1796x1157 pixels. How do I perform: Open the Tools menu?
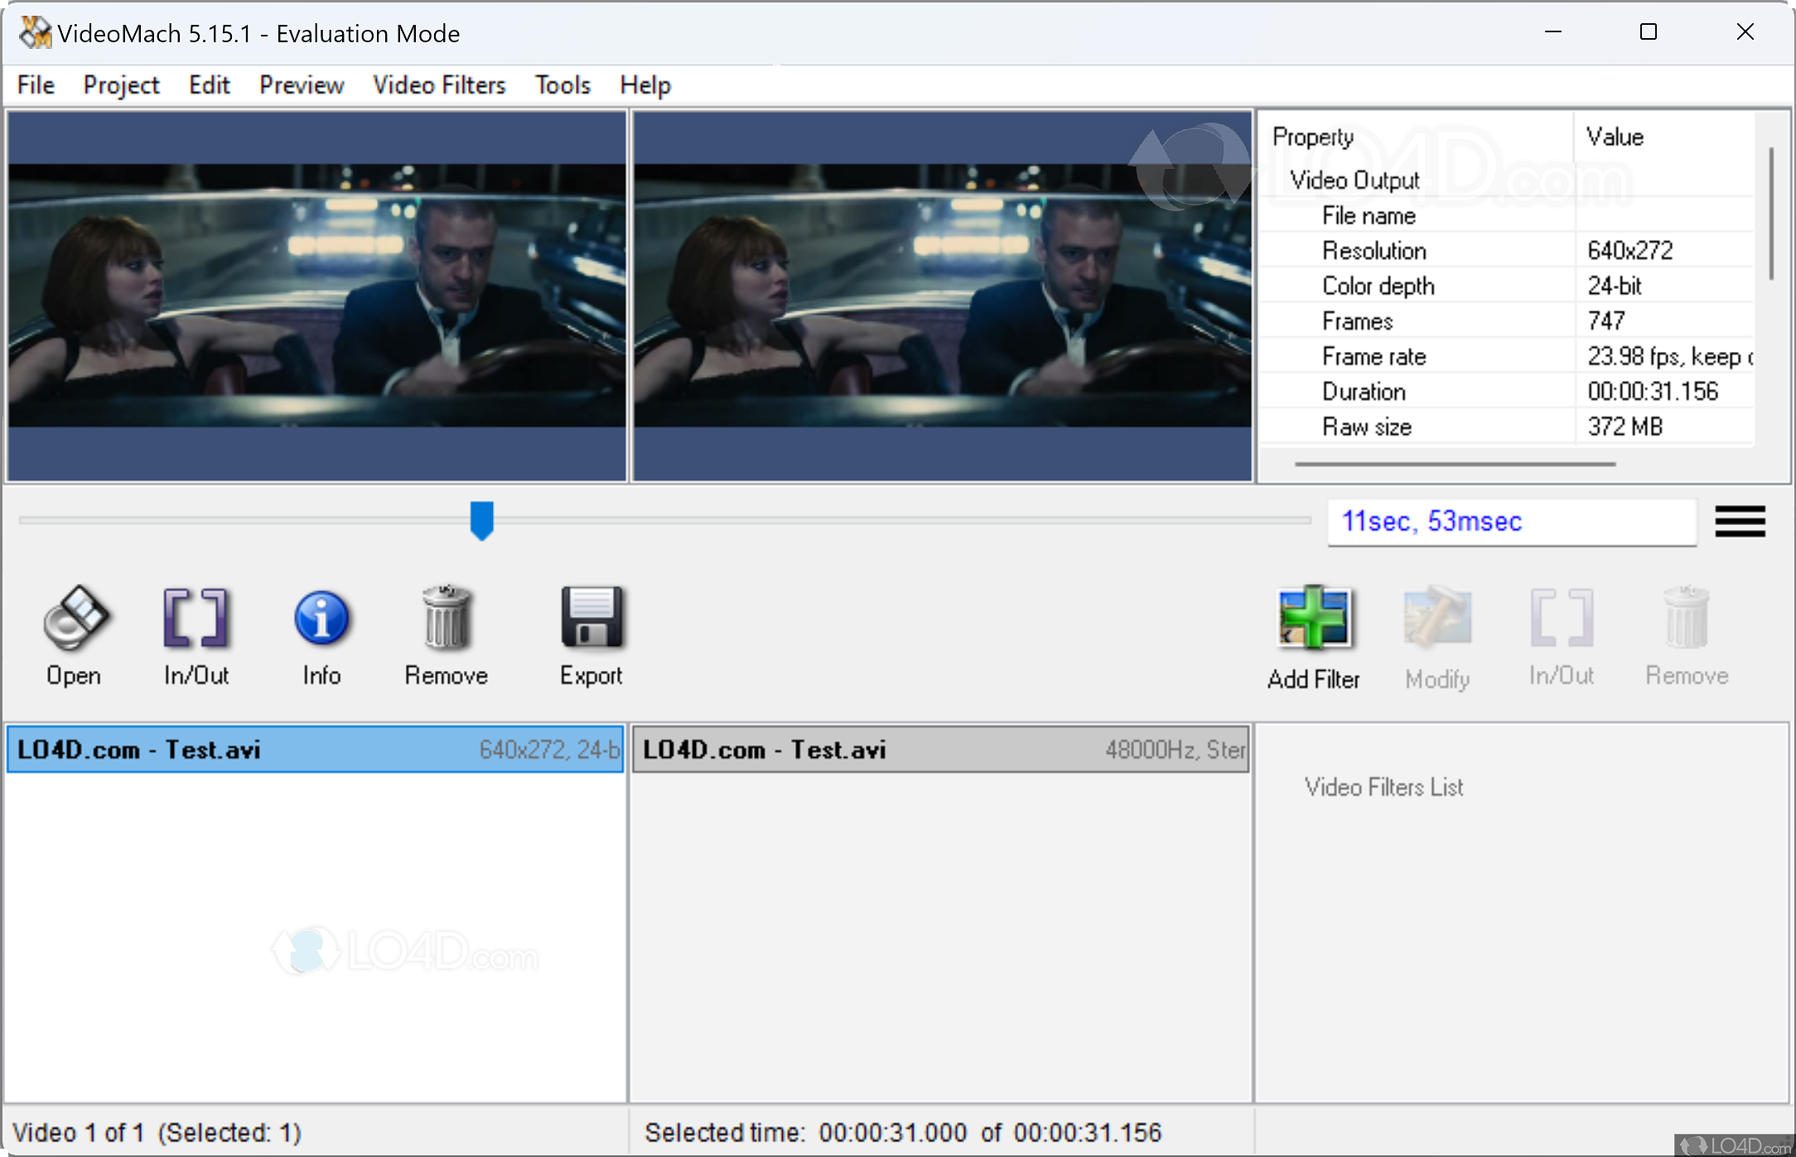[562, 84]
